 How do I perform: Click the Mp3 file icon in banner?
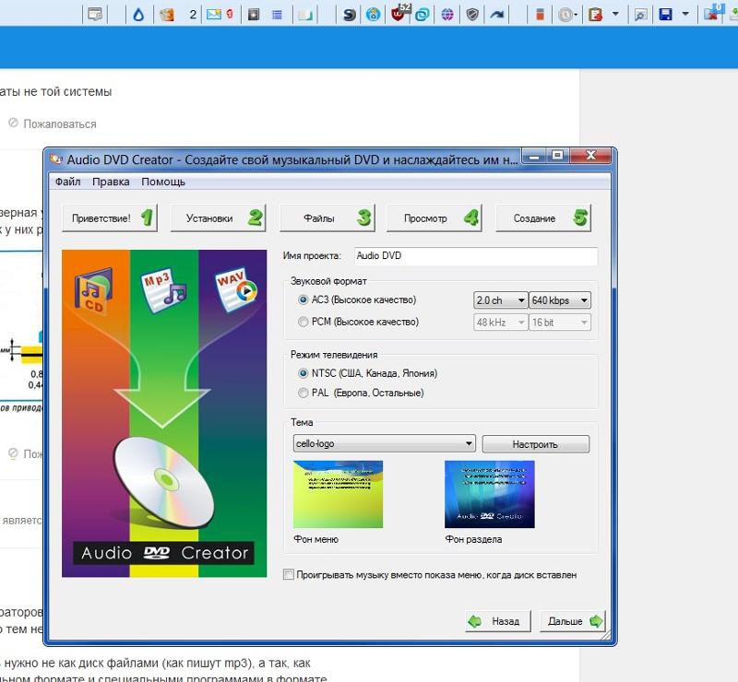[x=163, y=290]
